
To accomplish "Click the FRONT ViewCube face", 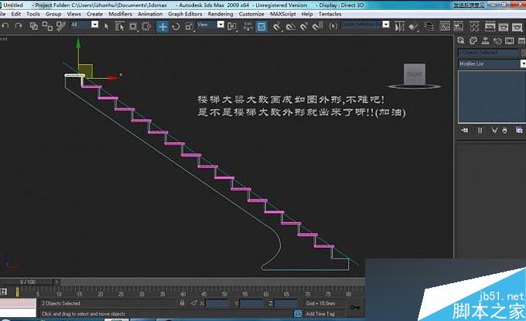I will point(415,74).
